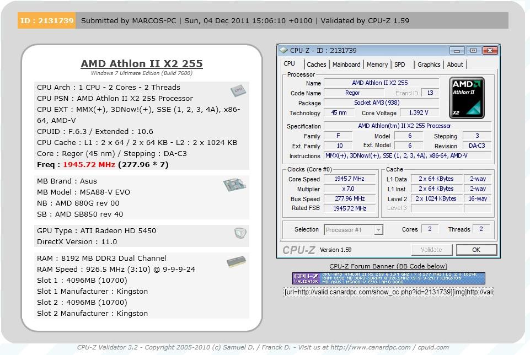This screenshot has height=355, width=530.
Task: Close the CPU-Z window
Action: click(x=490, y=50)
